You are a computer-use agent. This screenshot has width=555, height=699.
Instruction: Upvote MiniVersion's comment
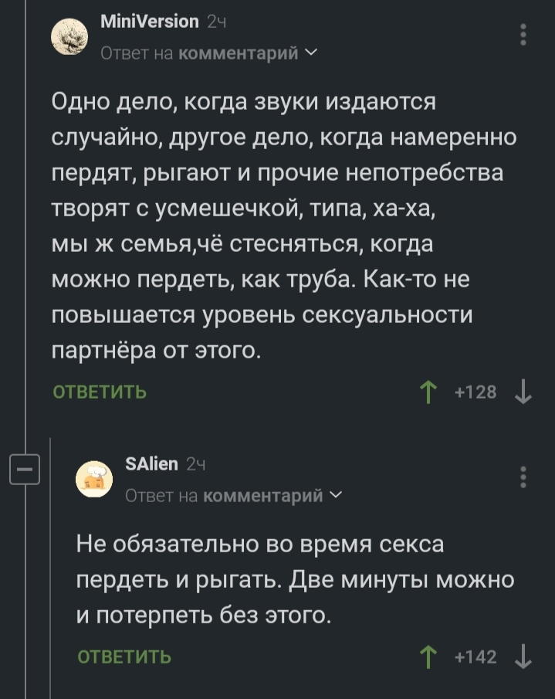[426, 392]
